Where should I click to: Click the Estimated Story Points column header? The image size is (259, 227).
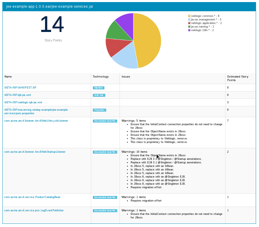click(x=238, y=78)
